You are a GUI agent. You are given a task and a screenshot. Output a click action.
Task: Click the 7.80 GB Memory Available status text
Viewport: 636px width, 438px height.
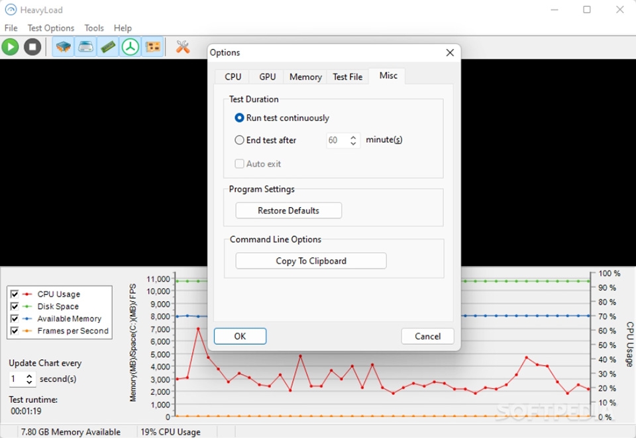click(x=71, y=432)
